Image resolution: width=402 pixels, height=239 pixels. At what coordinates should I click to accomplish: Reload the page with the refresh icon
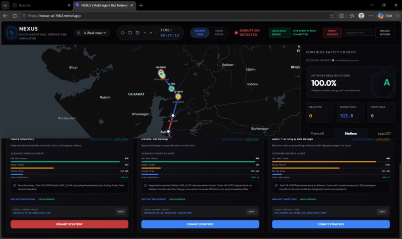[x=14, y=15]
